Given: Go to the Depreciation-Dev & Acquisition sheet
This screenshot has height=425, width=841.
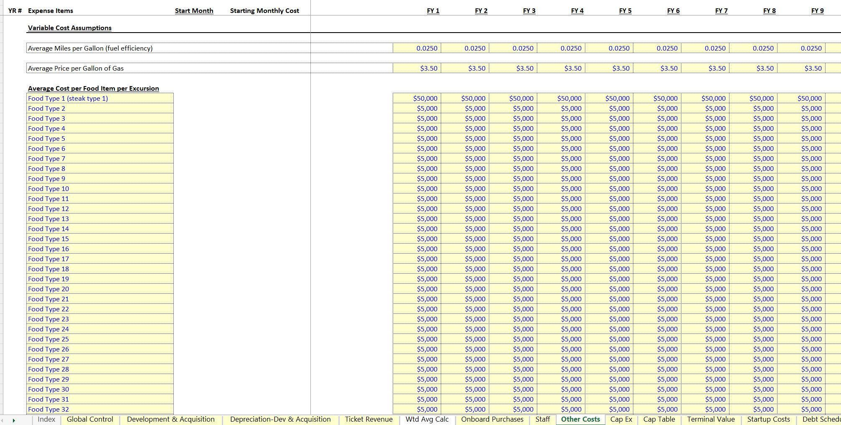Looking at the screenshot, I should pyautogui.click(x=280, y=419).
